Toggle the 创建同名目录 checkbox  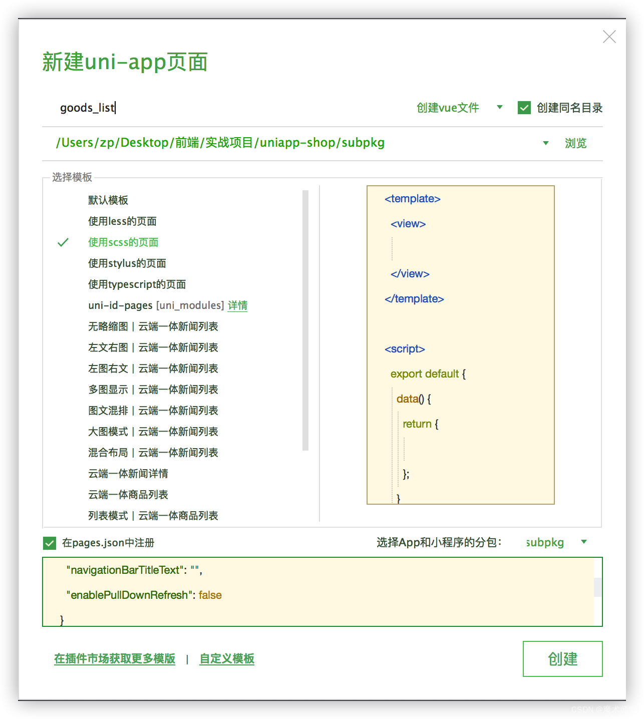tap(524, 108)
